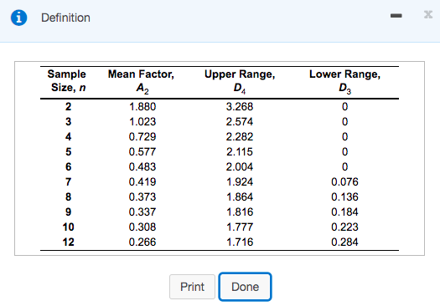Select the value 1.777 in the table
This screenshot has height=306, width=440.
click(x=240, y=227)
